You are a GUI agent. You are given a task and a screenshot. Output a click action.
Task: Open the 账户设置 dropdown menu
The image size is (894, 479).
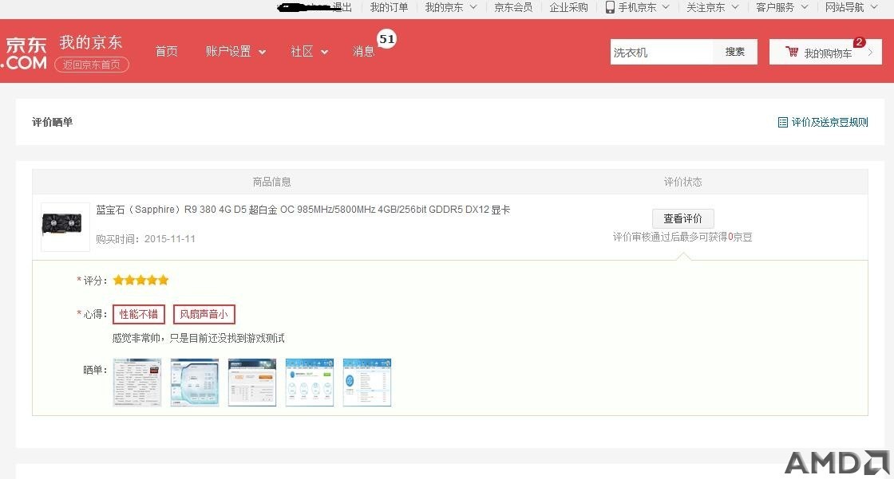(x=235, y=51)
